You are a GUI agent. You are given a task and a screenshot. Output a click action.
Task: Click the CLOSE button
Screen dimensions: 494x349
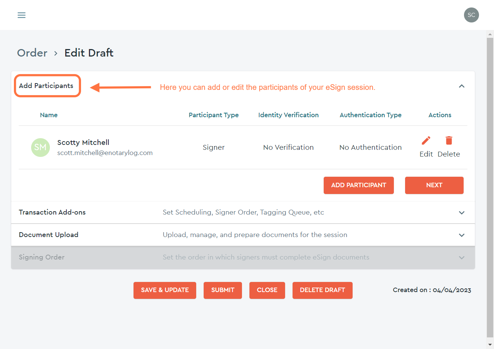(267, 290)
